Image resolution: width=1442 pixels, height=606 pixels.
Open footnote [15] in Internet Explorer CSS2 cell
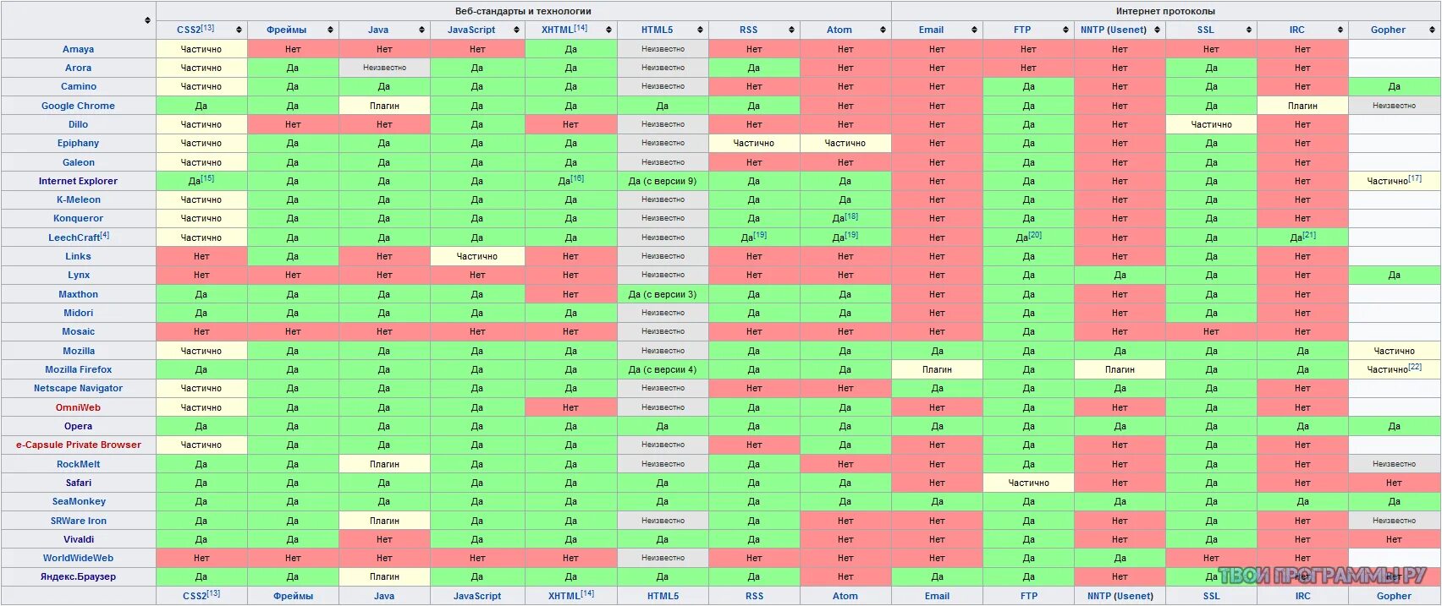[207, 178]
